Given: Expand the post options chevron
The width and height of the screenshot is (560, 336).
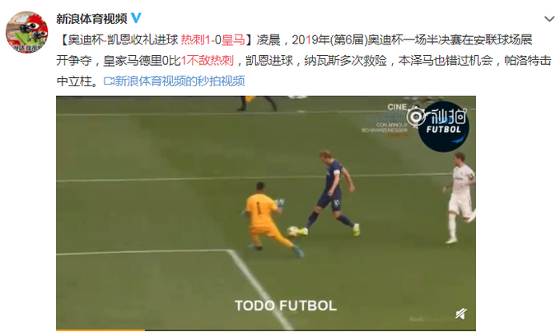Looking at the screenshot, I should (549, 19).
